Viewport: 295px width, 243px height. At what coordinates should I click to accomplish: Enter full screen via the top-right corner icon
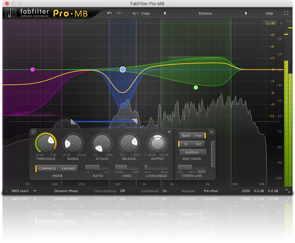pyautogui.click(x=286, y=13)
